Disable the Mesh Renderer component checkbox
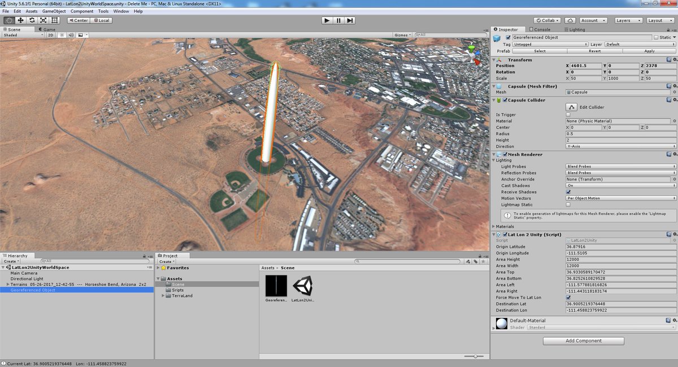Screen dimensions: 678x367 [x=505, y=154]
